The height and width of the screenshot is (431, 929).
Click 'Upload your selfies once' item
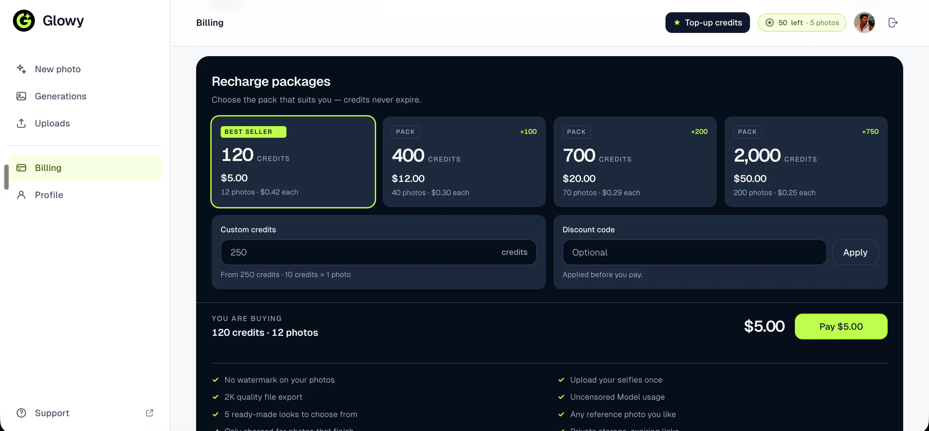tap(616, 380)
